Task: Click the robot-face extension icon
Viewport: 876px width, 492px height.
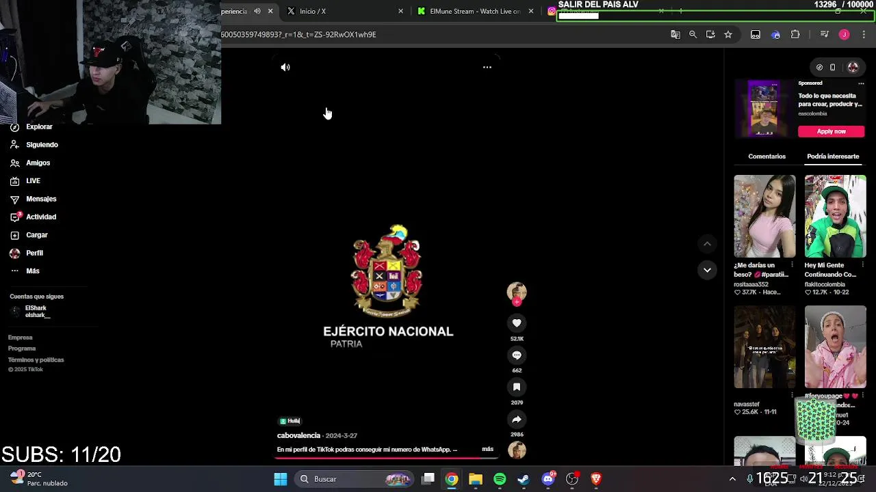Action: pyautogui.click(x=756, y=34)
